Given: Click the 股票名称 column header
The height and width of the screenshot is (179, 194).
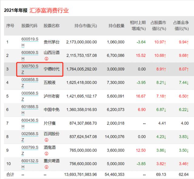Looking at the screenshot, I should [52, 26].
